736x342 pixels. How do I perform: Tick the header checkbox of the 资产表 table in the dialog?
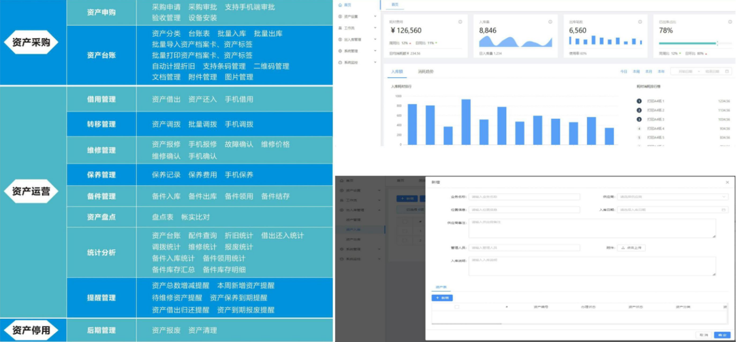[x=457, y=306]
